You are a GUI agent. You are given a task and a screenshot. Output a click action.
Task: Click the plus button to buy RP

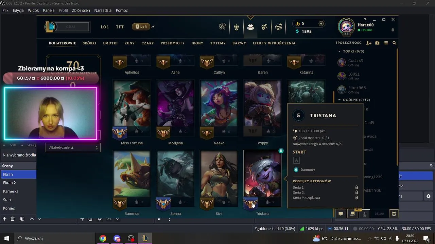click(x=321, y=24)
